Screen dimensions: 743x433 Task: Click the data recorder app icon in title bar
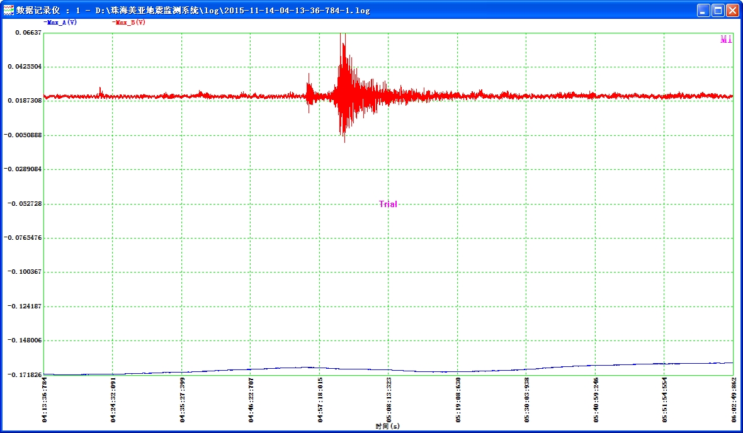click(x=9, y=10)
